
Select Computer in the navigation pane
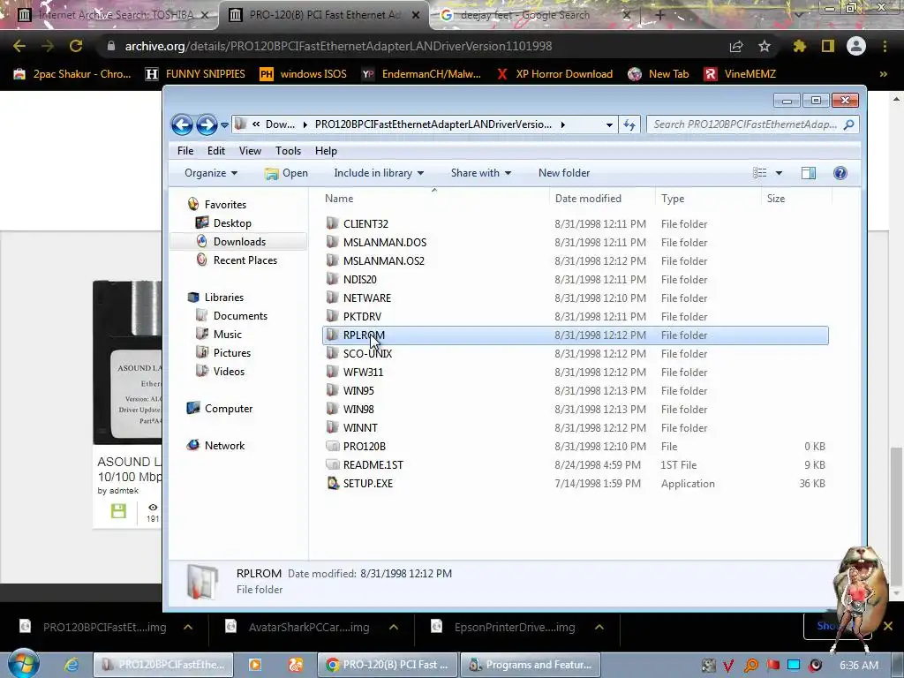click(x=229, y=409)
